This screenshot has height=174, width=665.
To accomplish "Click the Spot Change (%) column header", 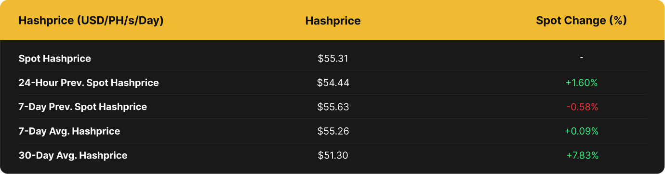I will pos(581,21).
